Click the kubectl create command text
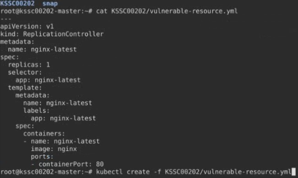298x178 pixels. (194, 172)
